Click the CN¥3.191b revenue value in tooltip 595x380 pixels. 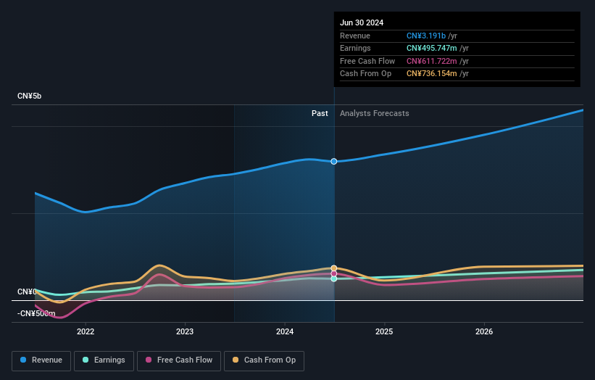pyautogui.click(x=426, y=36)
